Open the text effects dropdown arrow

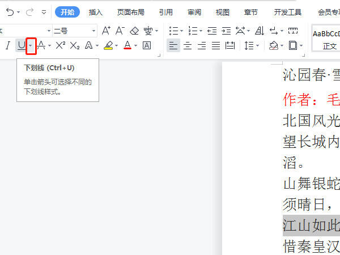pyautogui.click(x=97, y=45)
